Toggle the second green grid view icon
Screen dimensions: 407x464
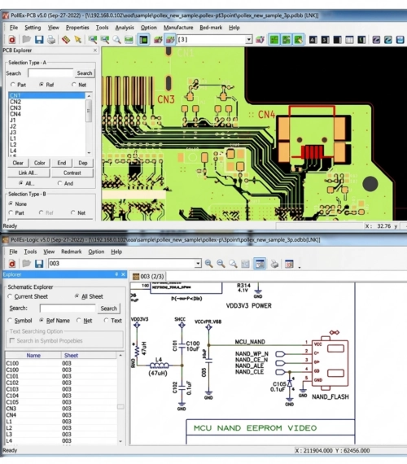(x=287, y=39)
